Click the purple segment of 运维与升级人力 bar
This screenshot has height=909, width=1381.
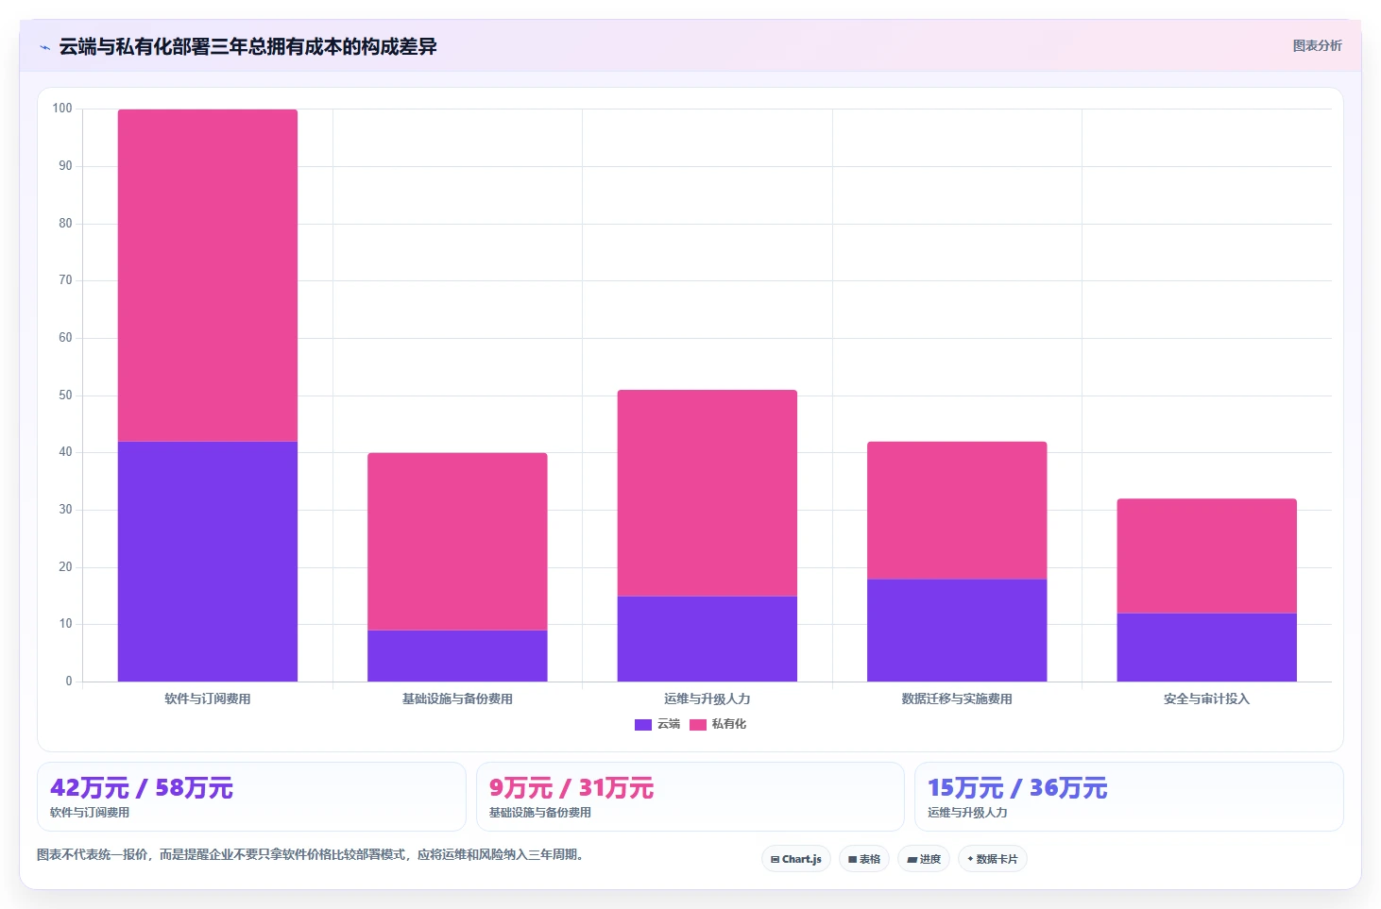pos(708,639)
